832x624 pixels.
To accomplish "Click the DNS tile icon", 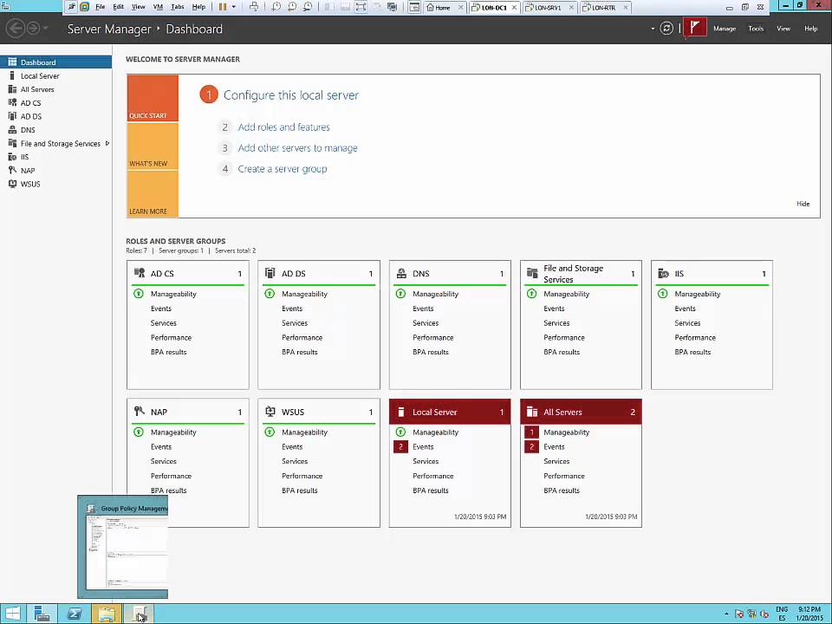I will coord(401,273).
